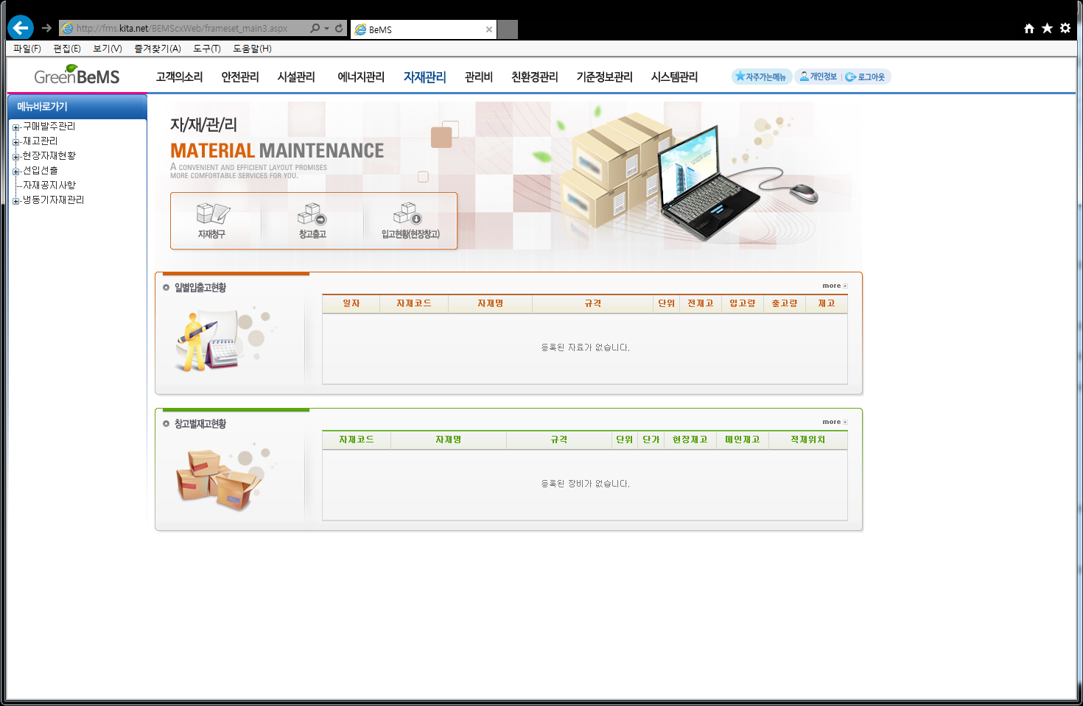Open the browser home icon

[x=1029, y=28]
